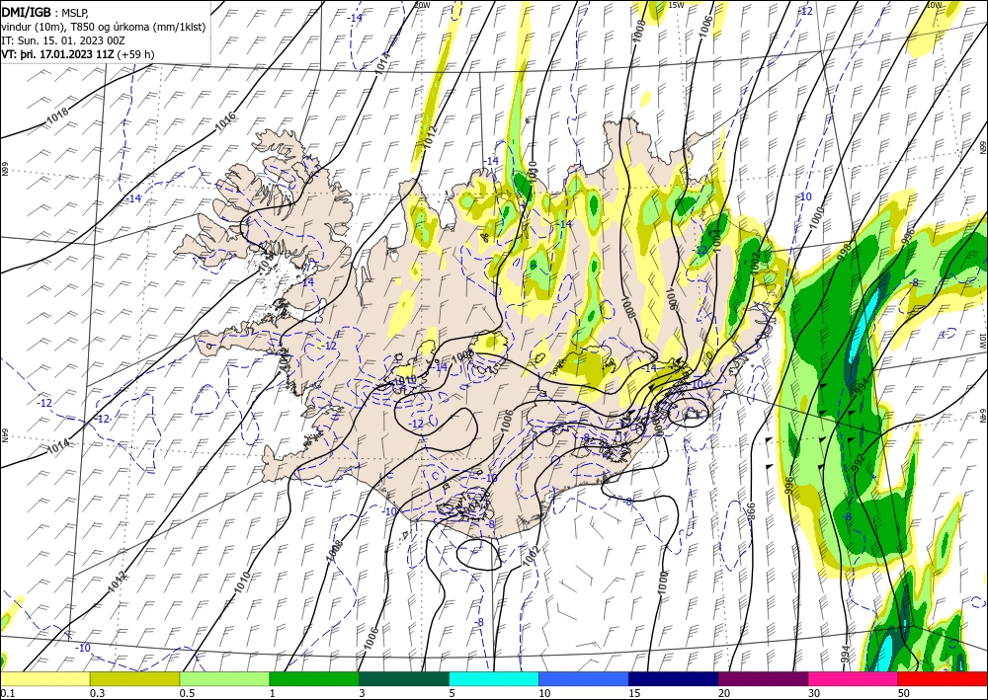The image size is (988, 700).
Task: Click the light yellow 0.1 legend swatch
Action: point(44,679)
